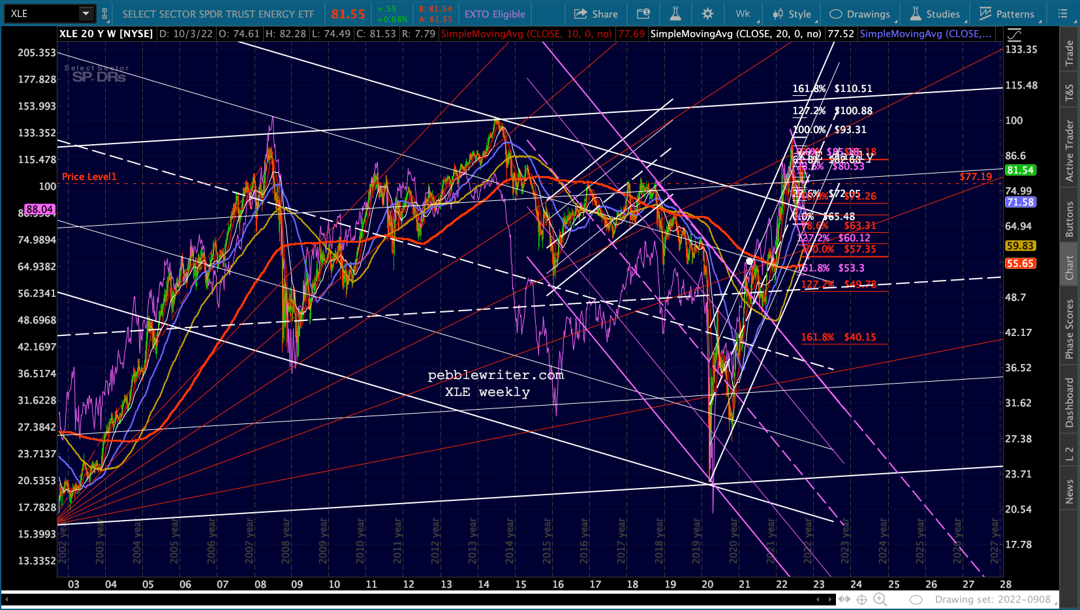Click the bid/ask B: 81.54 A: 81.55 quote
Viewport: 1080px width, 610px height.
435,14
